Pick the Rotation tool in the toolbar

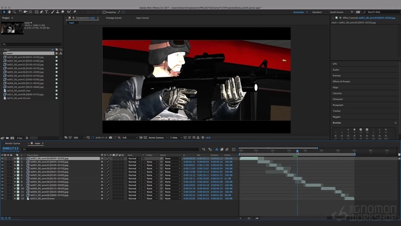pos(20,12)
